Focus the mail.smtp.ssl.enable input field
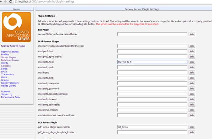This screenshot has width=212, height=139. [152, 105]
